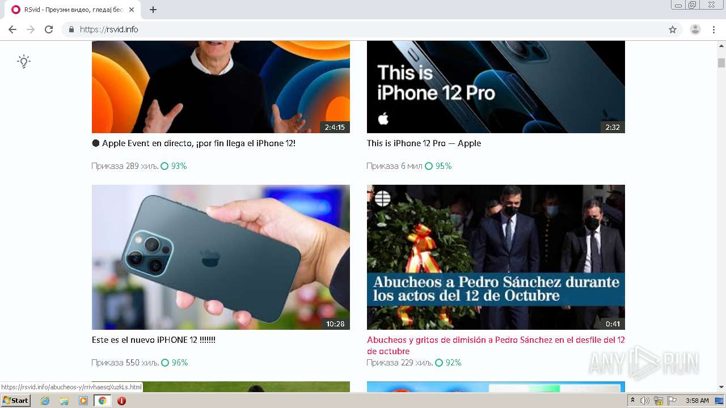
Task: Bookmark this page with the star icon
Action: tap(673, 29)
